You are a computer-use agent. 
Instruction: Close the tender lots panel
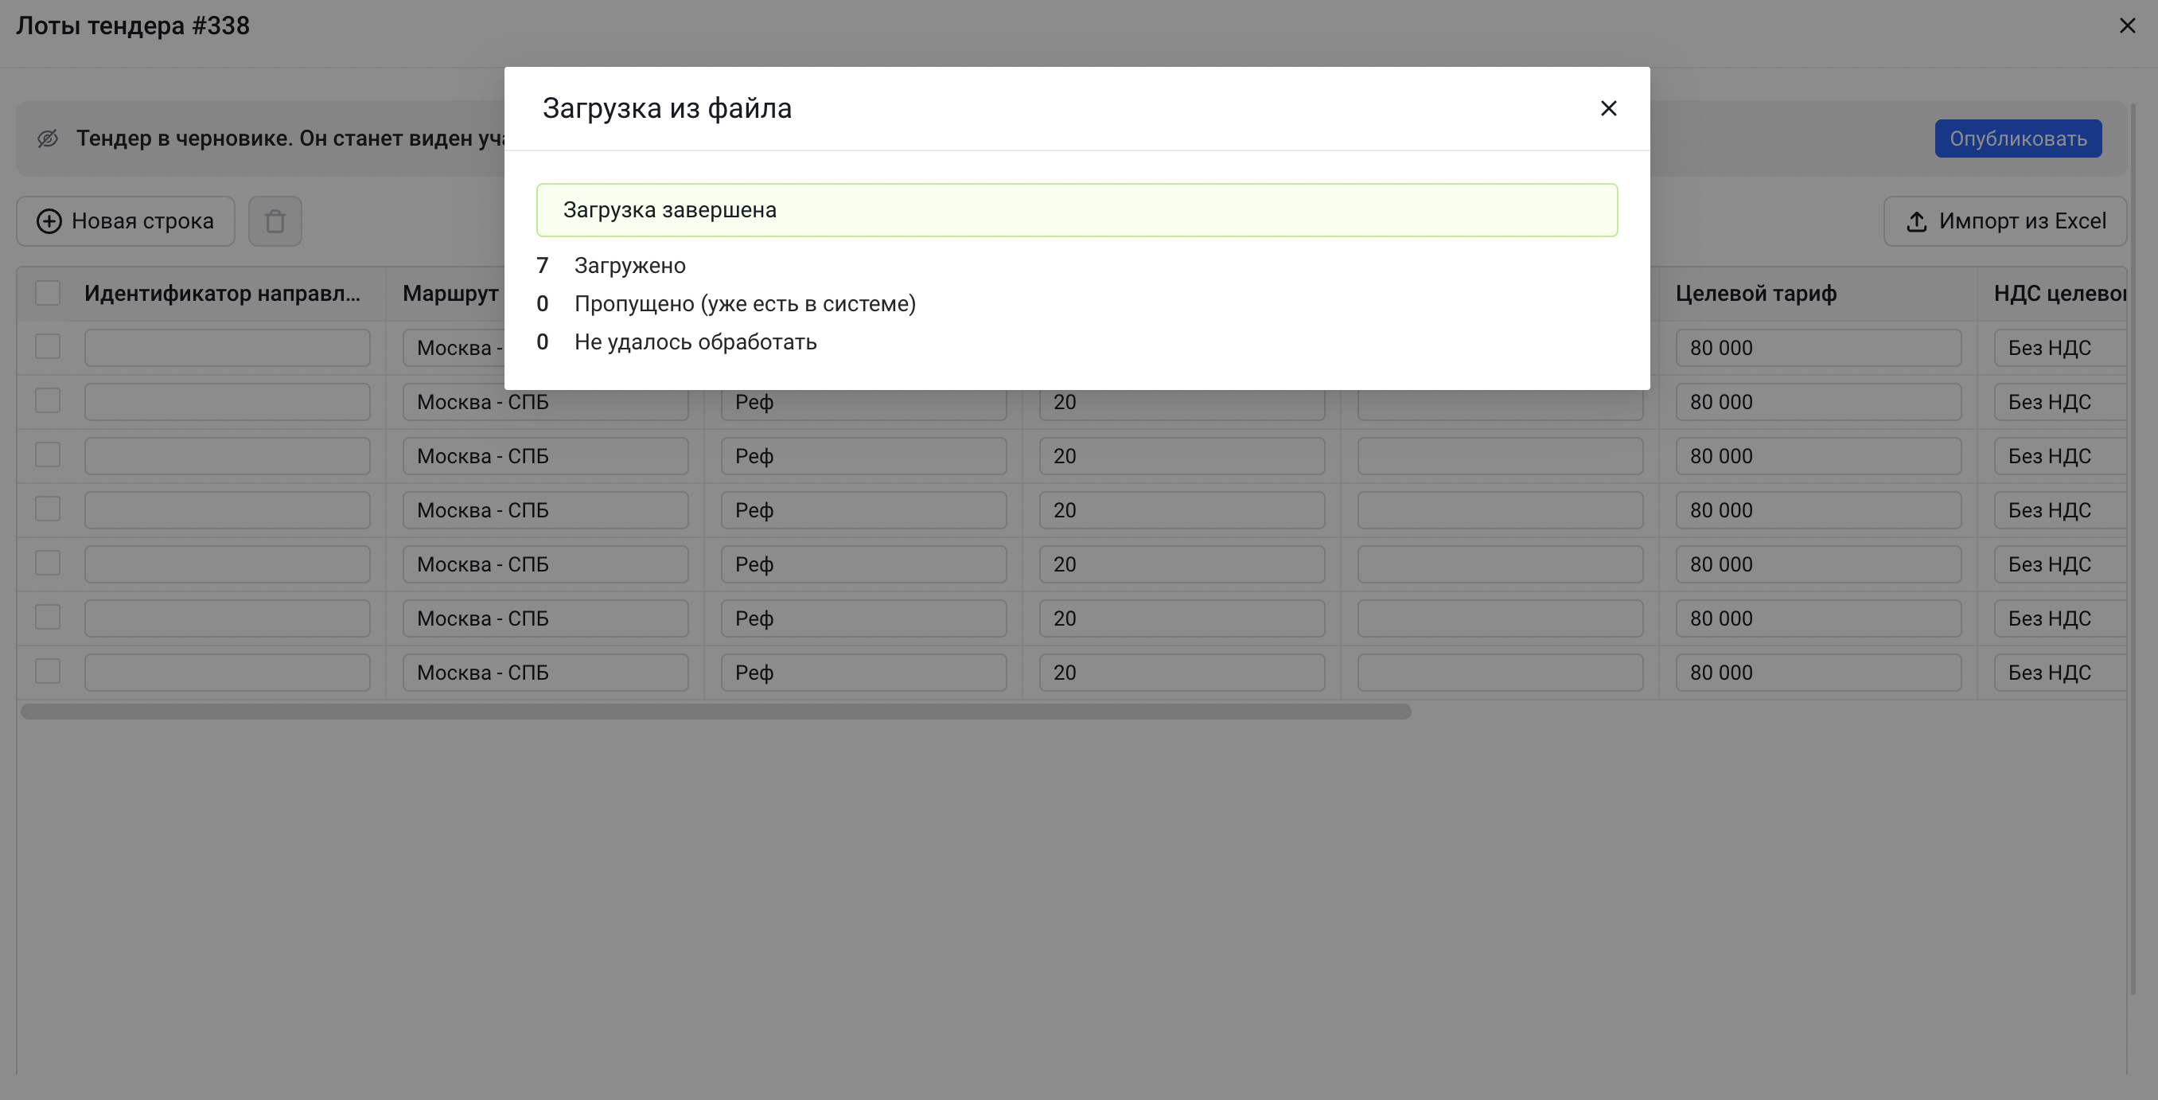point(2126,26)
